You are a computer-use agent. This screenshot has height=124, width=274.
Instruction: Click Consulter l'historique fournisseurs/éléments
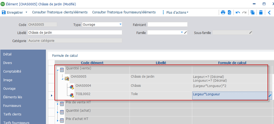[x=124, y=12]
